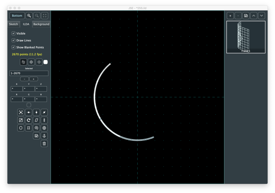Select the four-arrow move tool
The width and height of the screenshot is (275, 193).
[x=31, y=62]
